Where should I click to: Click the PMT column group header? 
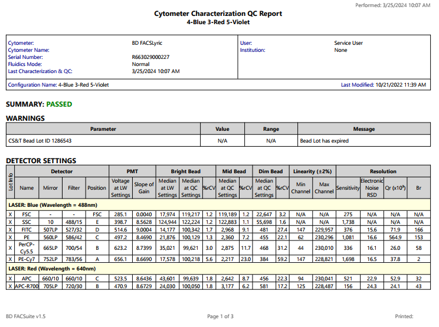pyautogui.click(x=132, y=171)
